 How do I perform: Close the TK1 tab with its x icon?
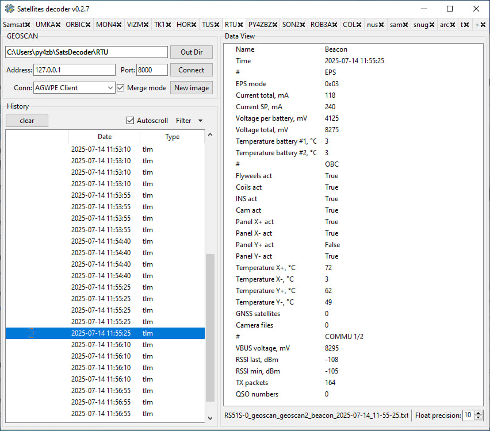[168, 25]
